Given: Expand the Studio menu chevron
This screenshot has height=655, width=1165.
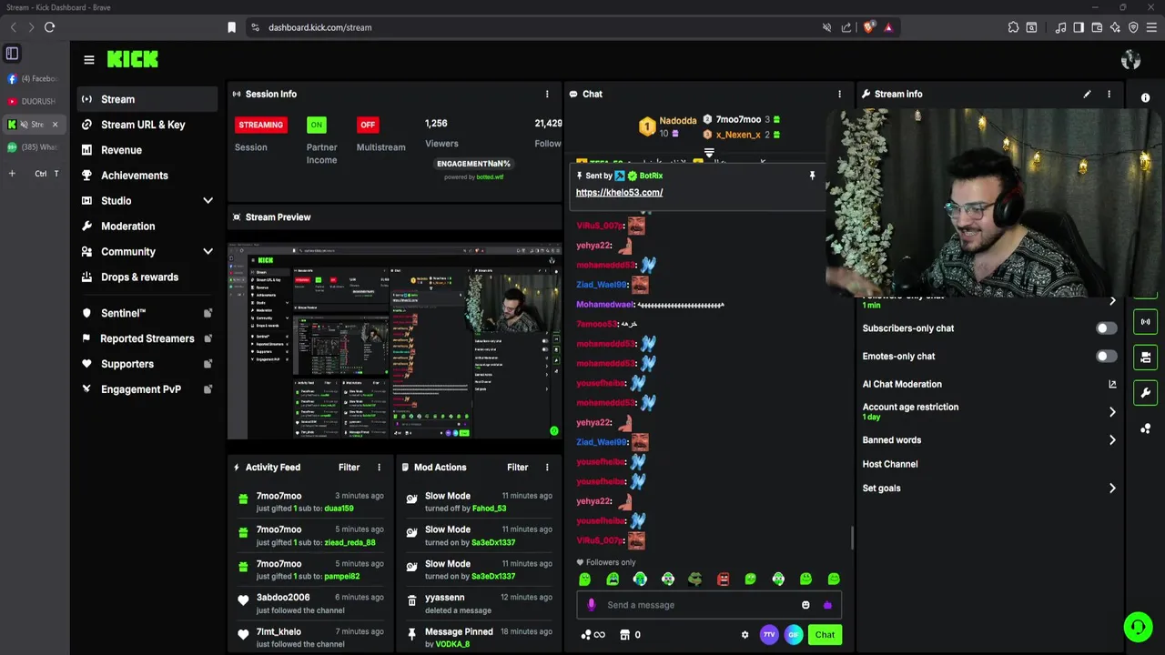Looking at the screenshot, I should pyautogui.click(x=208, y=201).
